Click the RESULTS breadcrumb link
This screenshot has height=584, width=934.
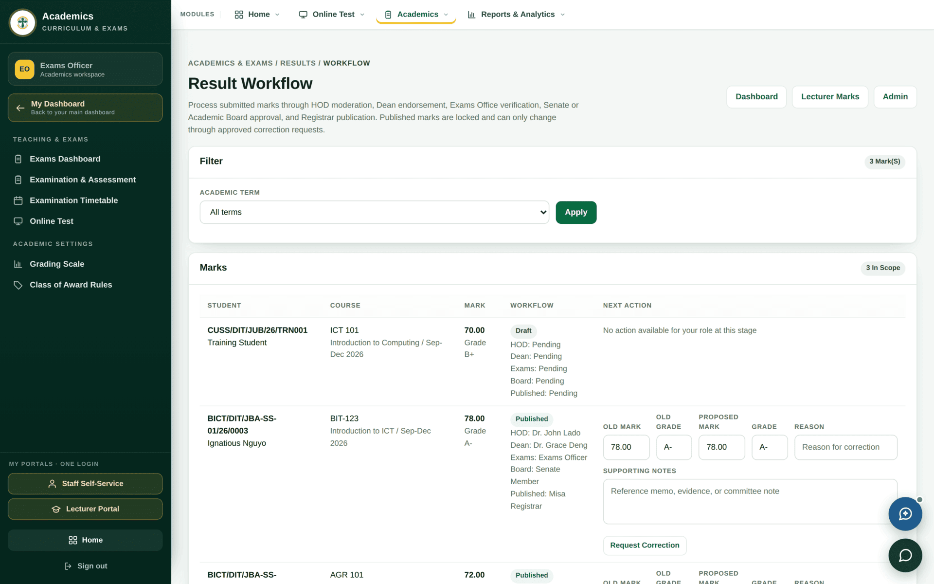point(298,63)
